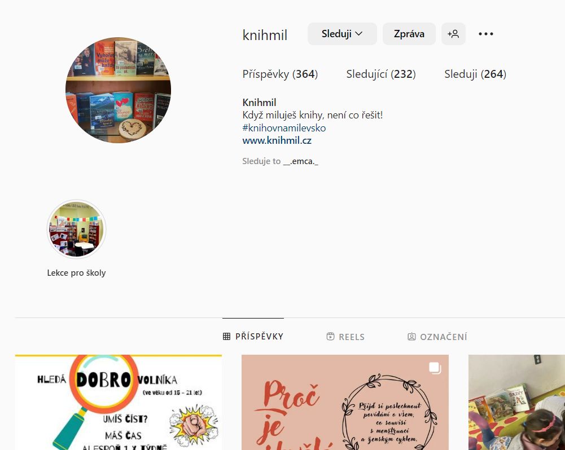
Task: Click the tagged-person icon beside OZNAČENÍ
Action: tap(411, 337)
